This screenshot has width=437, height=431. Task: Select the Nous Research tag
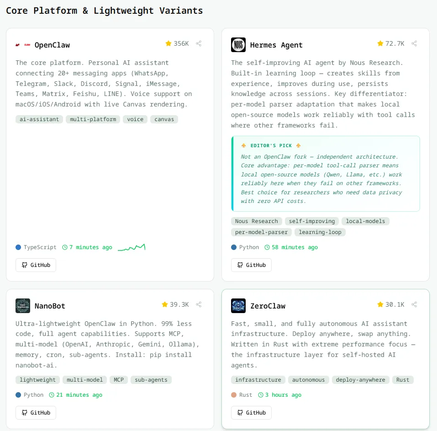click(x=257, y=221)
